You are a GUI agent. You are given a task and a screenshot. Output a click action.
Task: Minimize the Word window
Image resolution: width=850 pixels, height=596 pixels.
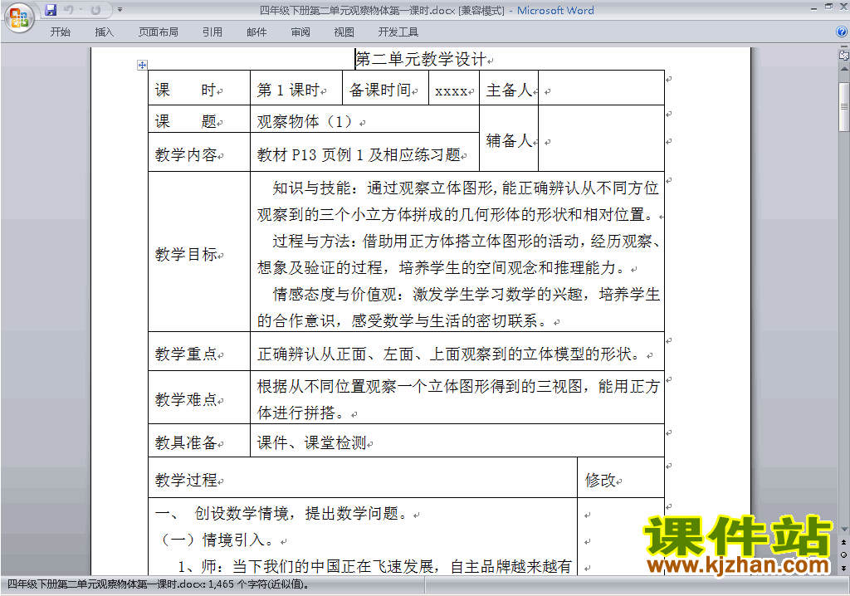pyautogui.click(x=813, y=7)
